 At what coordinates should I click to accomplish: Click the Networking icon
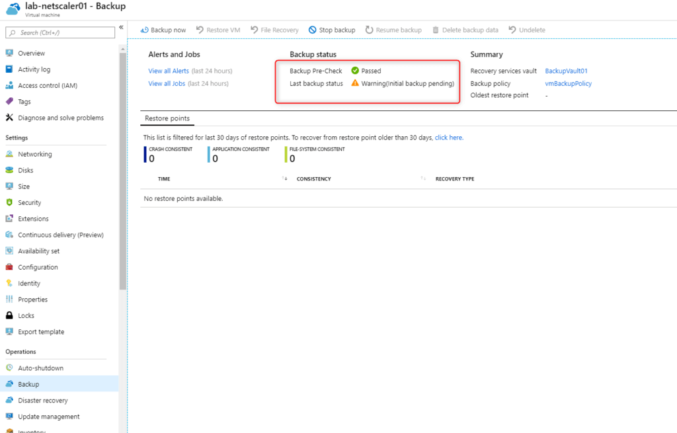(x=9, y=153)
